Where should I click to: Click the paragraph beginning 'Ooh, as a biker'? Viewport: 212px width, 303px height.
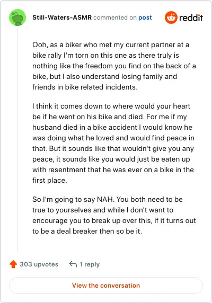coord(114,66)
